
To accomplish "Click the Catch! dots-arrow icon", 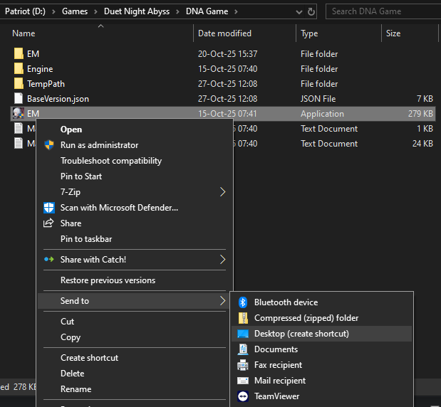I will pos(49,259).
